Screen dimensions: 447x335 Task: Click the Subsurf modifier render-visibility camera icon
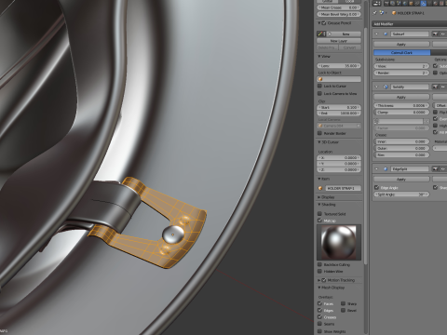435,33
